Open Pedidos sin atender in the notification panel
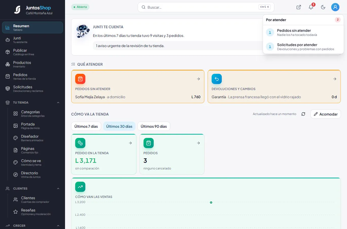The width and height of the screenshot is (347, 229). [x=303, y=32]
